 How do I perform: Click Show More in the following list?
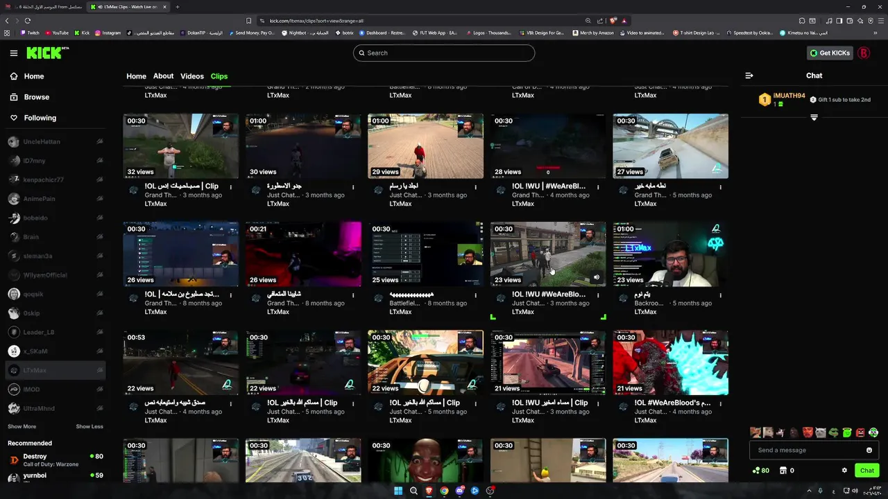tap(22, 426)
